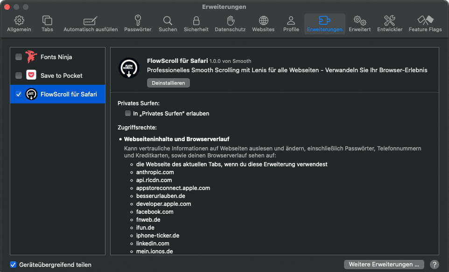Open the Passwörter key icon

pyautogui.click(x=138, y=24)
